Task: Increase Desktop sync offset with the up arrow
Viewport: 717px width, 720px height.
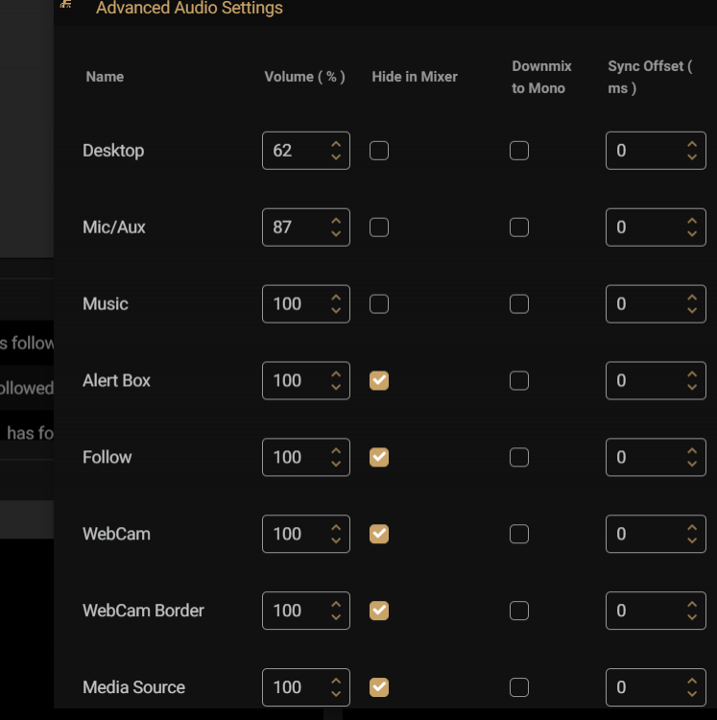Action: (x=692, y=145)
